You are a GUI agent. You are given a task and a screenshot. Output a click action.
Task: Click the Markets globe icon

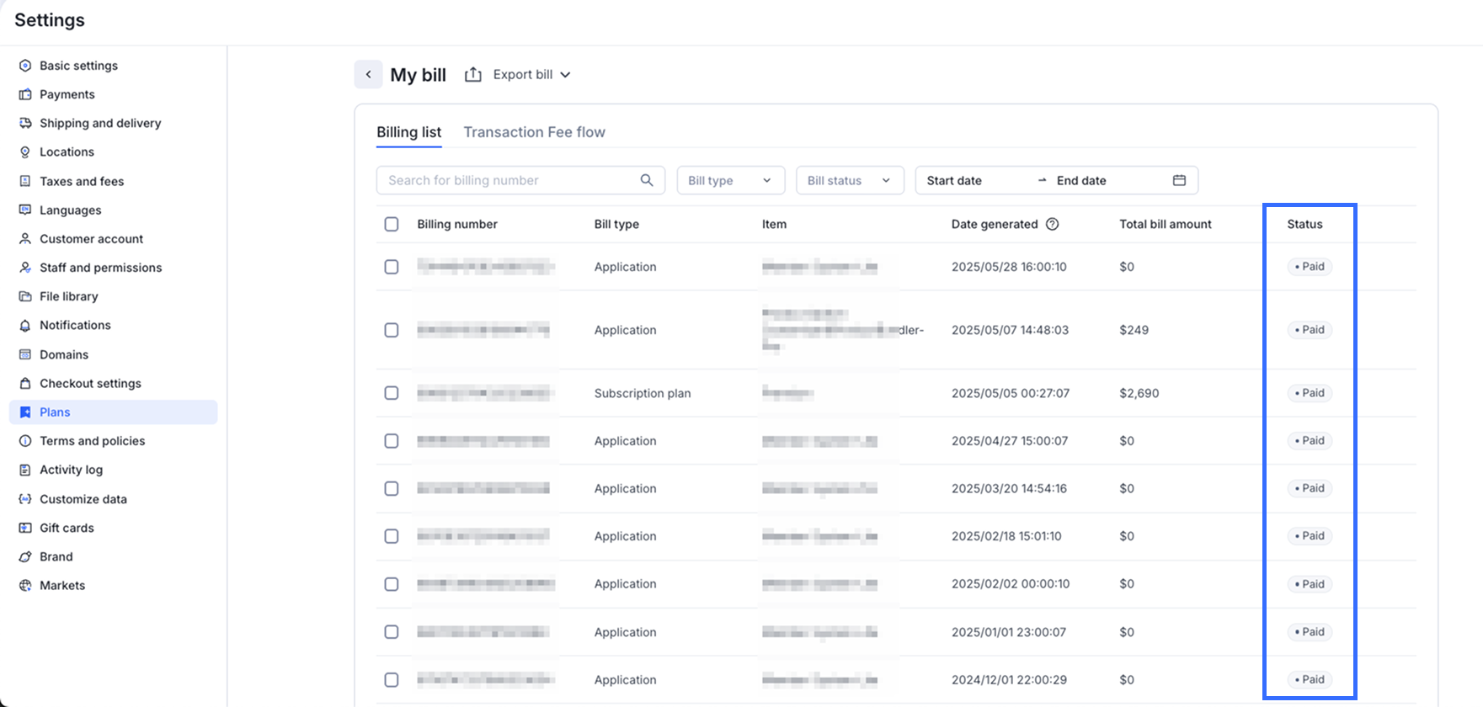(x=25, y=586)
